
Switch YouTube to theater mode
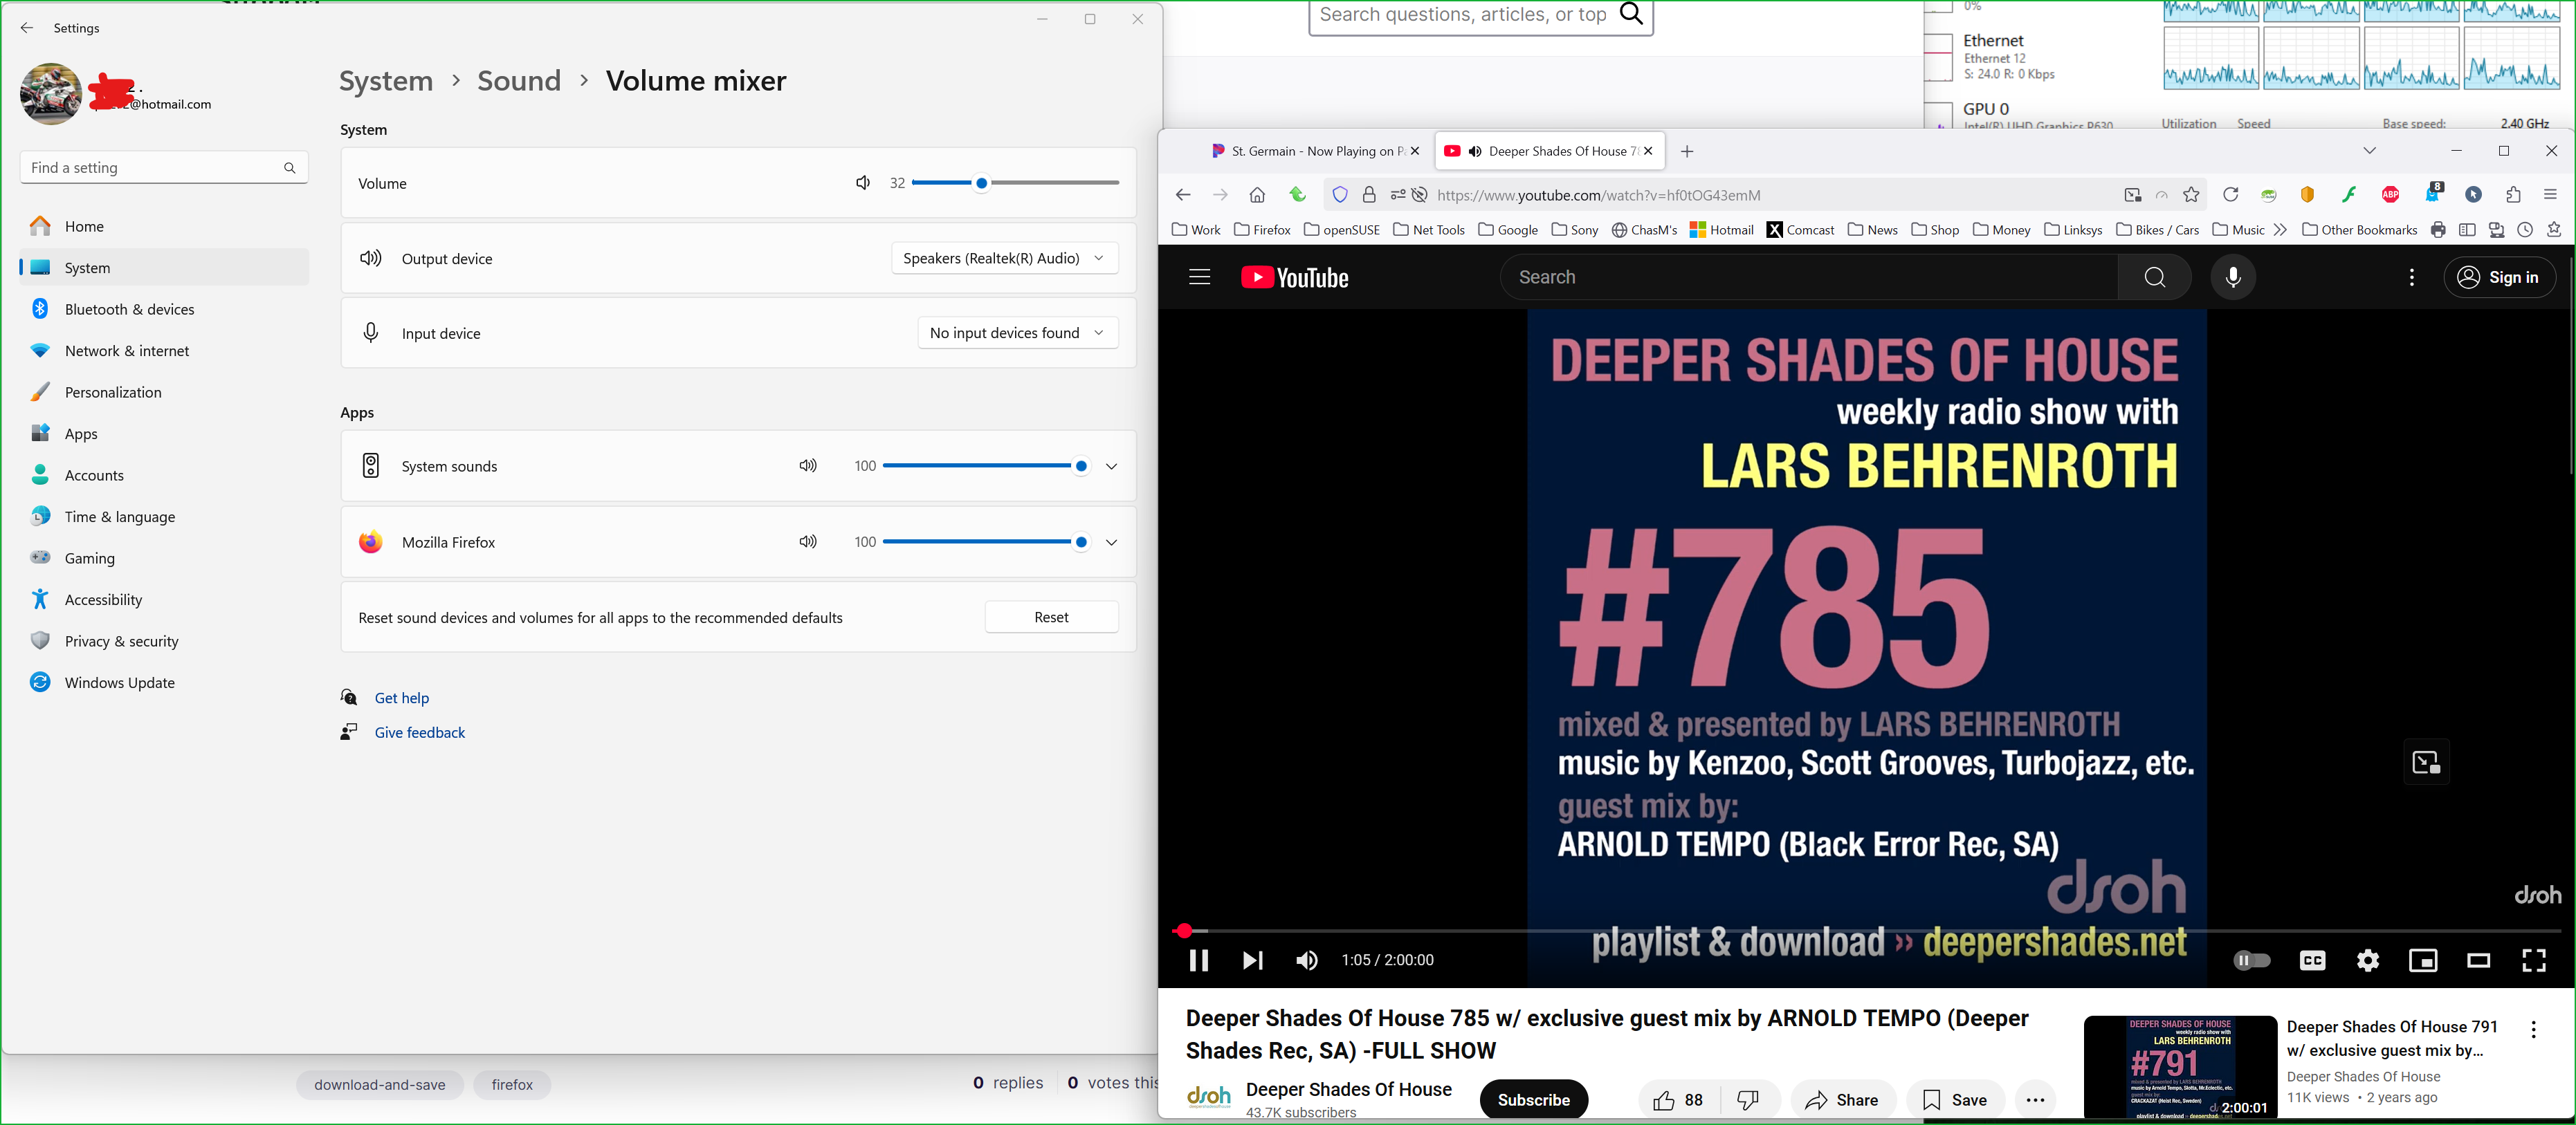(2478, 960)
